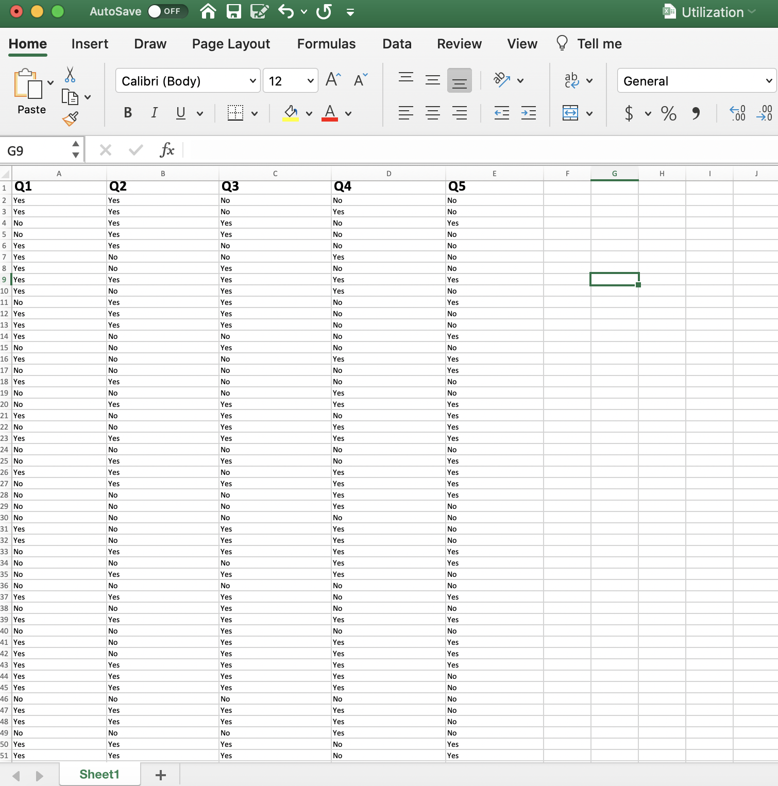Click the Utilization document title
The width and height of the screenshot is (778, 786).
tap(713, 12)
